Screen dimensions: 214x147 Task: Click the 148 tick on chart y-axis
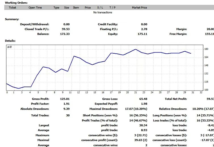(206, 65)
